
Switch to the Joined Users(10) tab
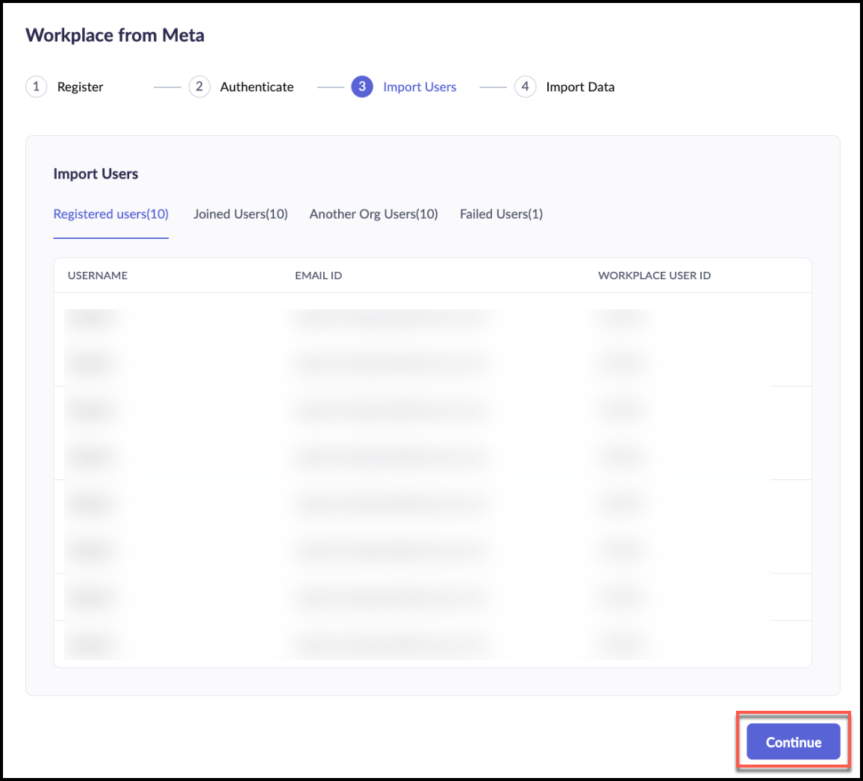[240, 214]
